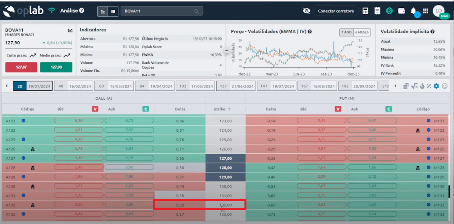Click the green dollar sign icon
The height and width of the screenshot is (224, 454).
389,11
